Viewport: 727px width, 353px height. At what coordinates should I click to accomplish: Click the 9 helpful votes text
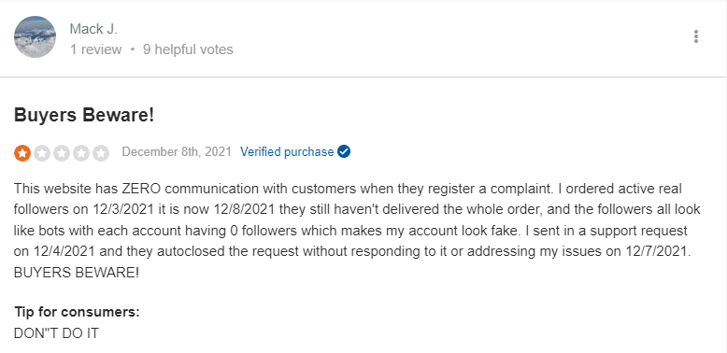click(188, 49)
